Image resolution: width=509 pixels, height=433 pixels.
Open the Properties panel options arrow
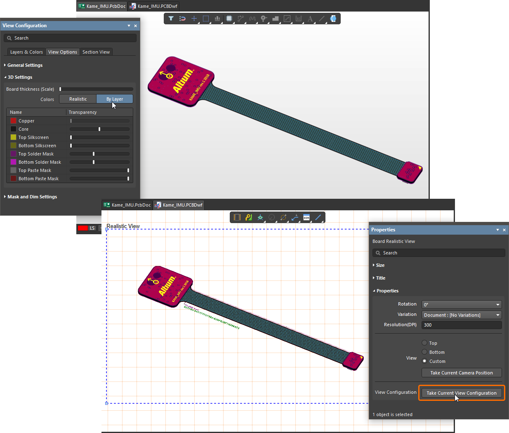point(497,230)
